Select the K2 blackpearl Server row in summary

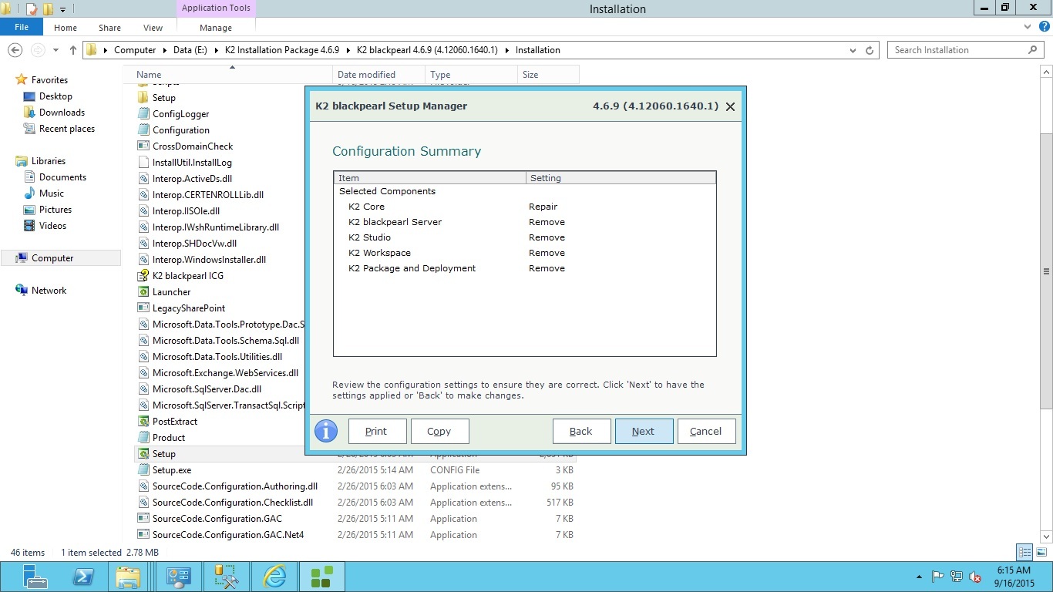tap(524, 222)
